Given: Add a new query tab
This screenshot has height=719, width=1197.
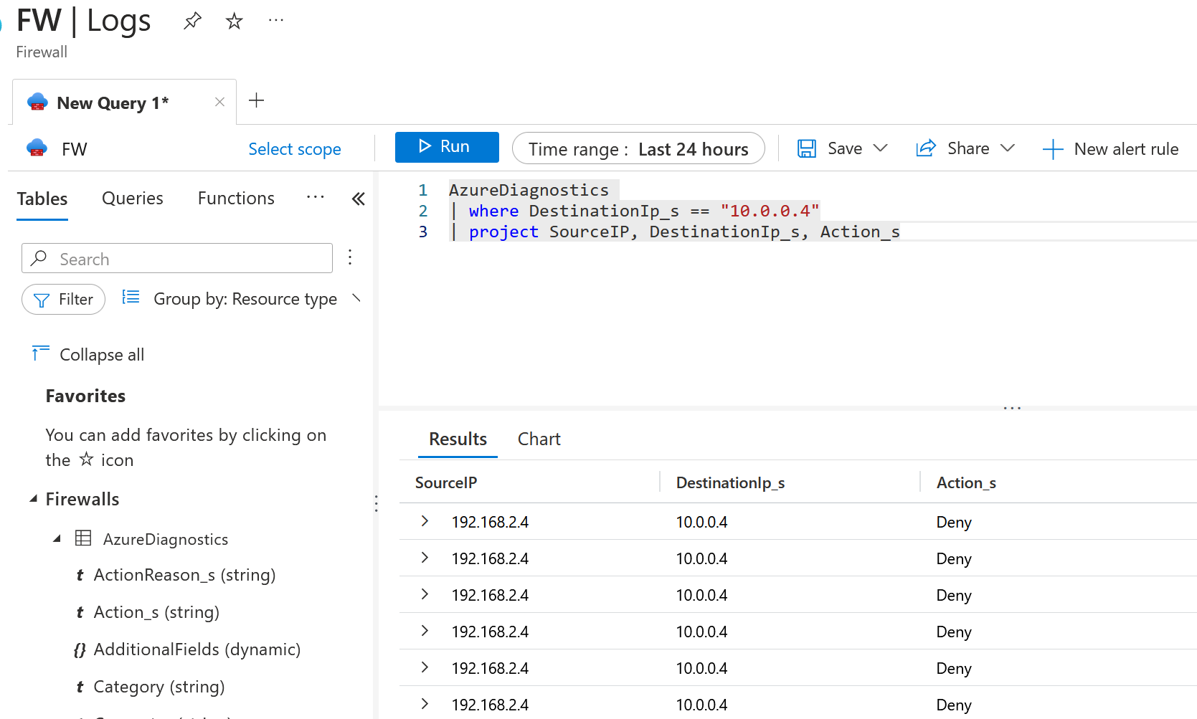Looking at the screenshot, I should click(256, 100).
